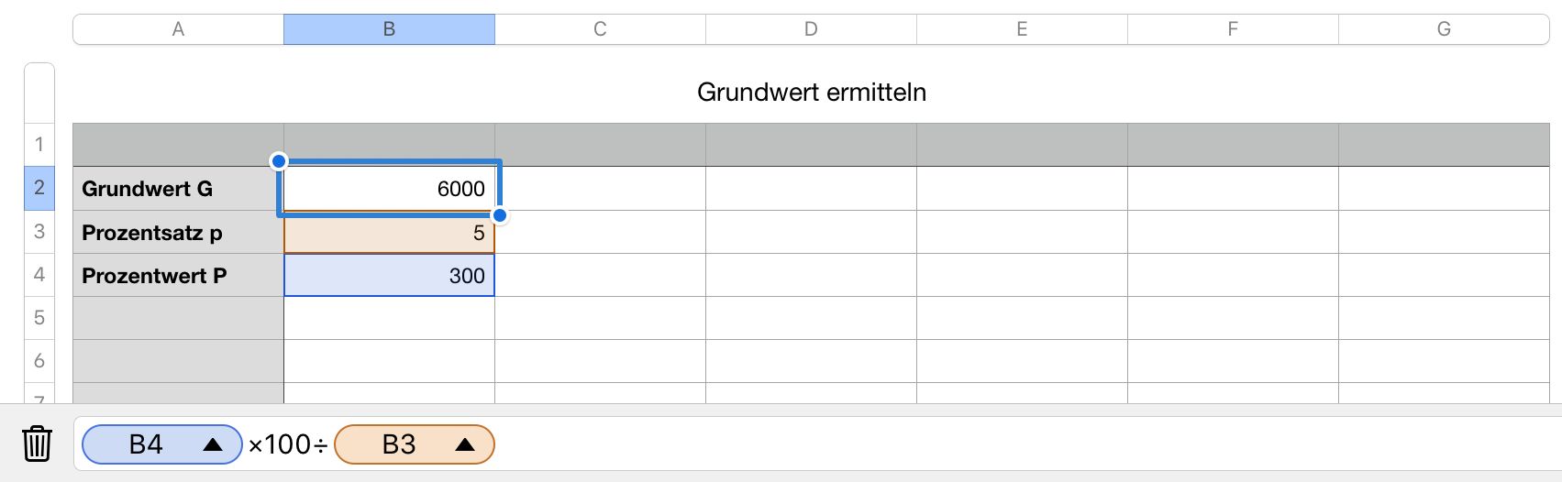This screenshot has width=1562, height=482.
Task: Click the top-left selection handle of cell B2
Action: (x=279, y=161)
